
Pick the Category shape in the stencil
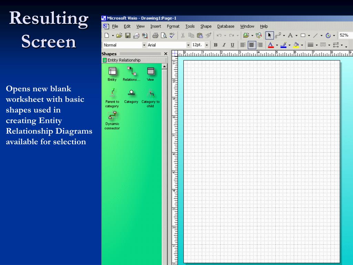tap(131, 97)
